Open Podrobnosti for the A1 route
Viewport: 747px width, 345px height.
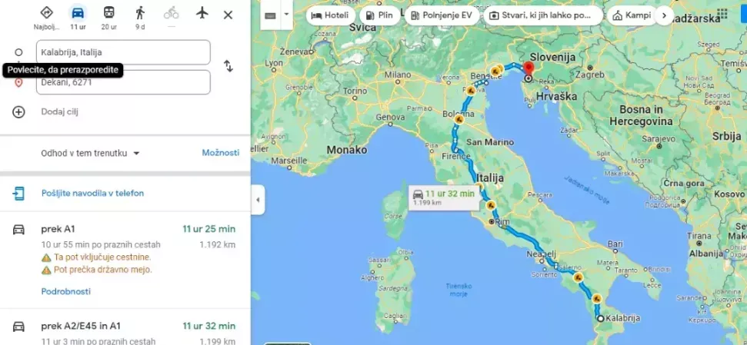pos(65,291)
